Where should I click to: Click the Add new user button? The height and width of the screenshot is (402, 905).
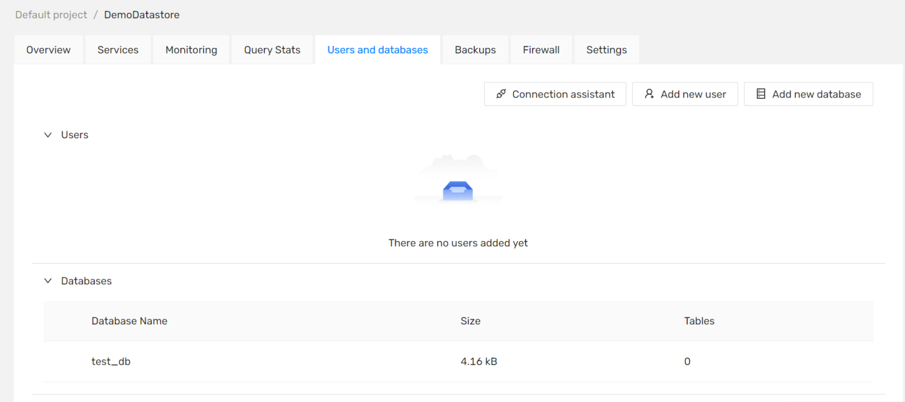click(685, 94)
